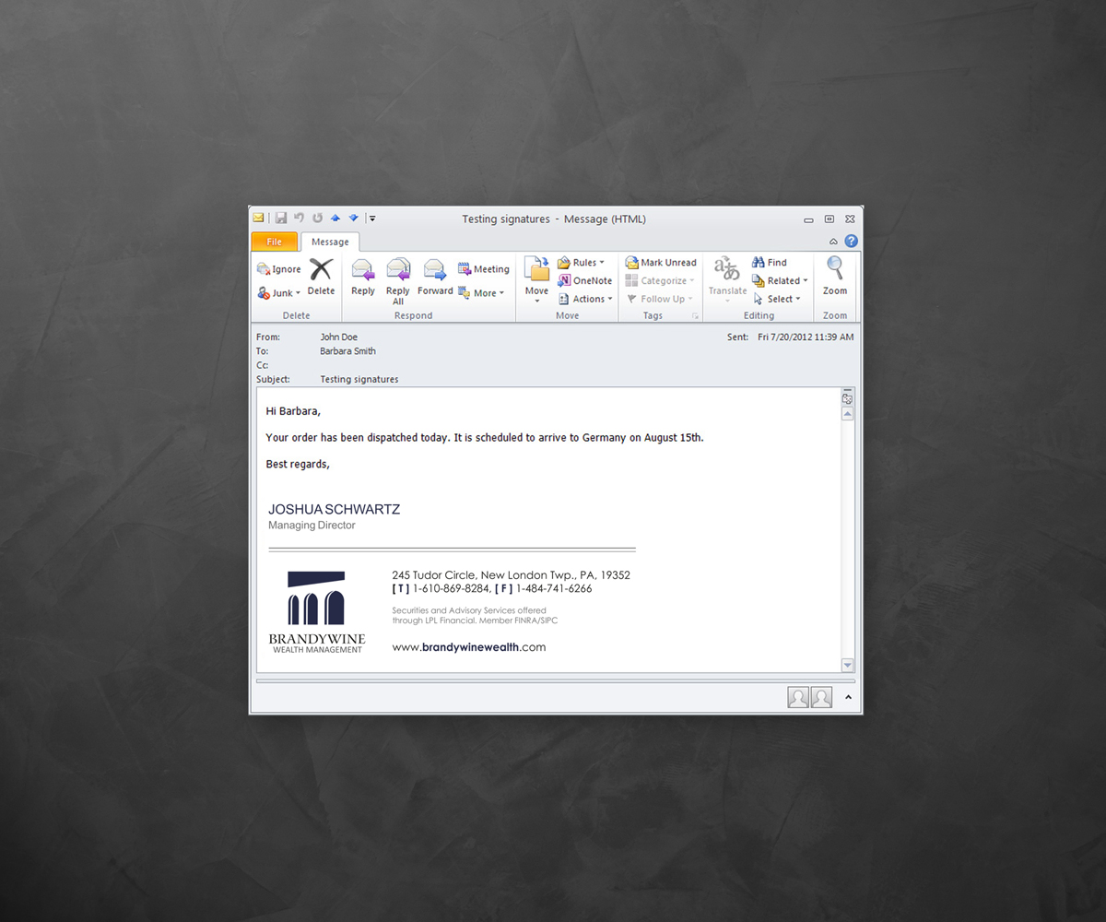Reply to the message
The width and height of the screenshot is (1106, 922).
click(363, 278)
